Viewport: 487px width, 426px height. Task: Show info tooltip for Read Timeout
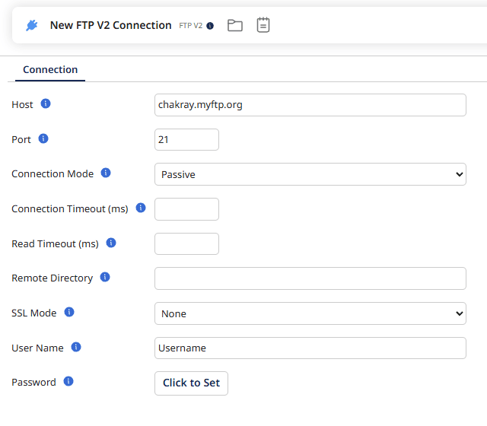(111, 243)
